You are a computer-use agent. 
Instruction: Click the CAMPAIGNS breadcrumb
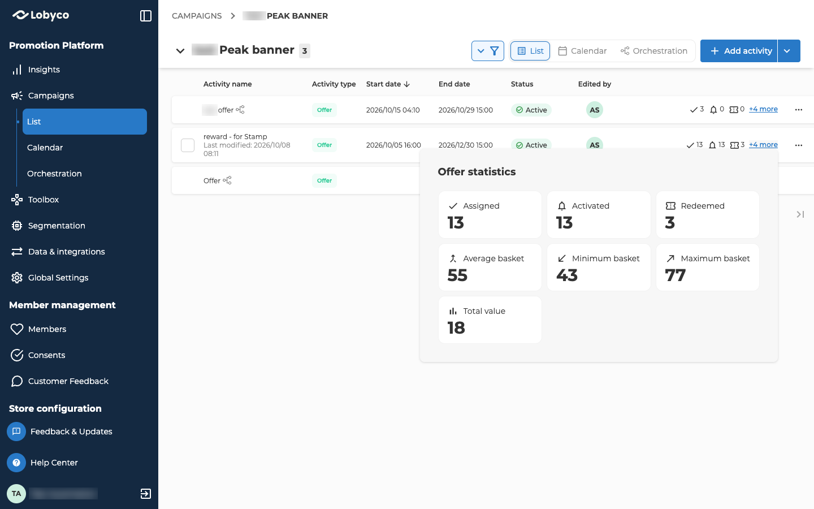point(197,16)
